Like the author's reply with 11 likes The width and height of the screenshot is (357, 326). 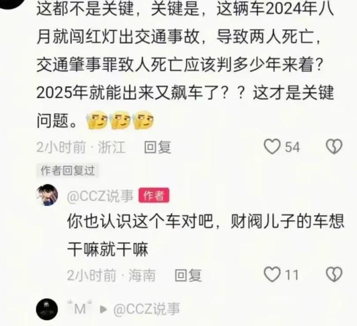coord(272,275)
